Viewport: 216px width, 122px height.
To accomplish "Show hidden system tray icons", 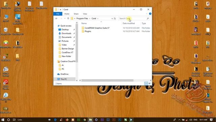I will 179,120.
